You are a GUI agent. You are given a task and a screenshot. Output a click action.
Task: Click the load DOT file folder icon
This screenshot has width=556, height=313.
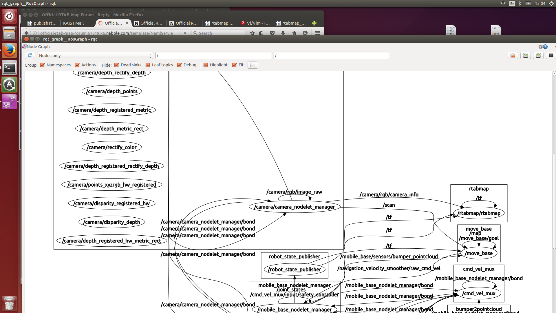point(513,55)
